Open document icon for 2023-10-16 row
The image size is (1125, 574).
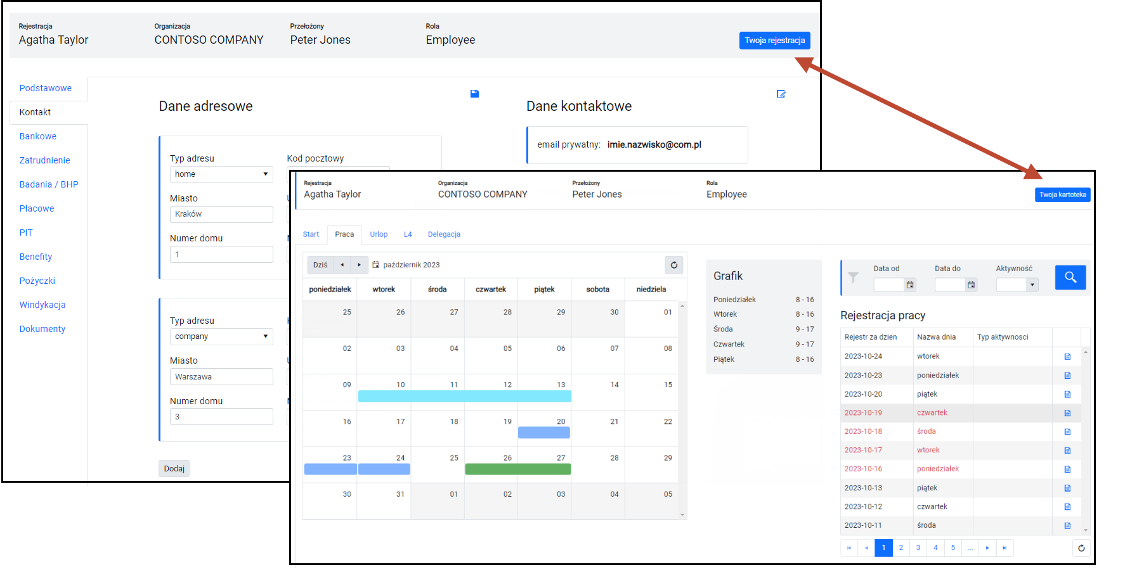pos(1067,469)
